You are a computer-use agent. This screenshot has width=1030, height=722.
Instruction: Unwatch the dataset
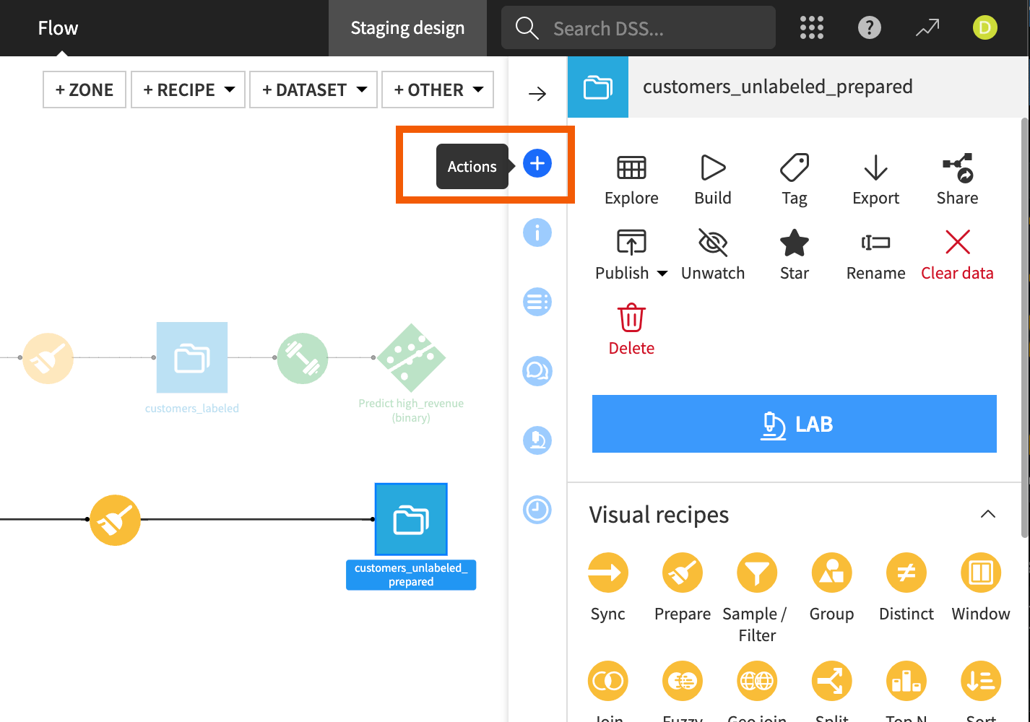(x=713, y=255)
